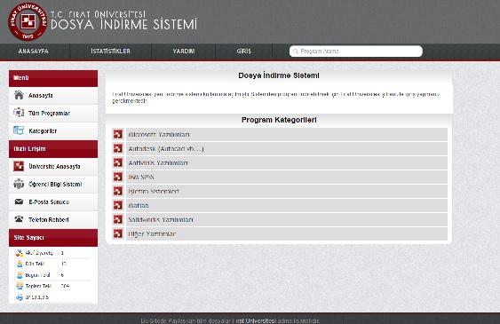Open ANASAYFA in the top navigation
The height and width of the screenshot is (324, 500).
(x=34, y=51)
